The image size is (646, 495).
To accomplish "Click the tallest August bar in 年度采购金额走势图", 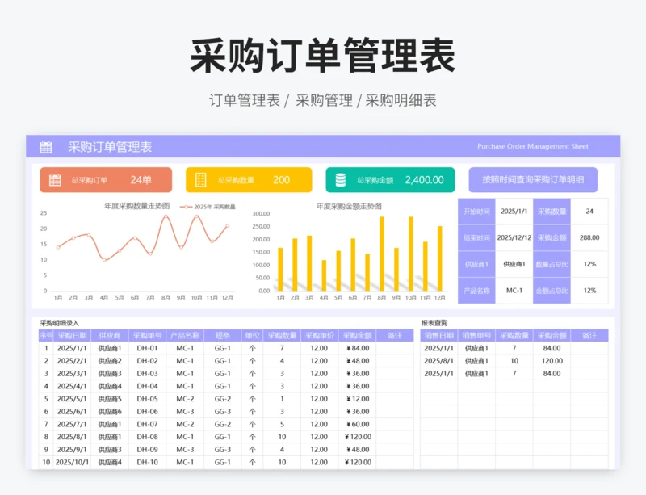I will click(x=381, y=254).
